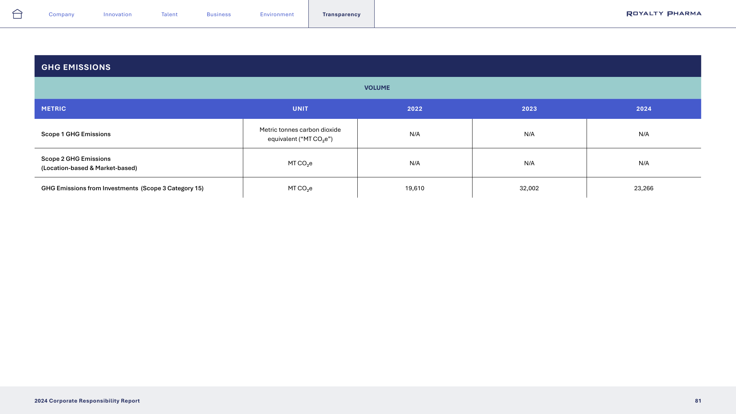Select the Scope 1 GHG Emissions row label
Viewport: 736px width, 414px height.
coord(76,134)
